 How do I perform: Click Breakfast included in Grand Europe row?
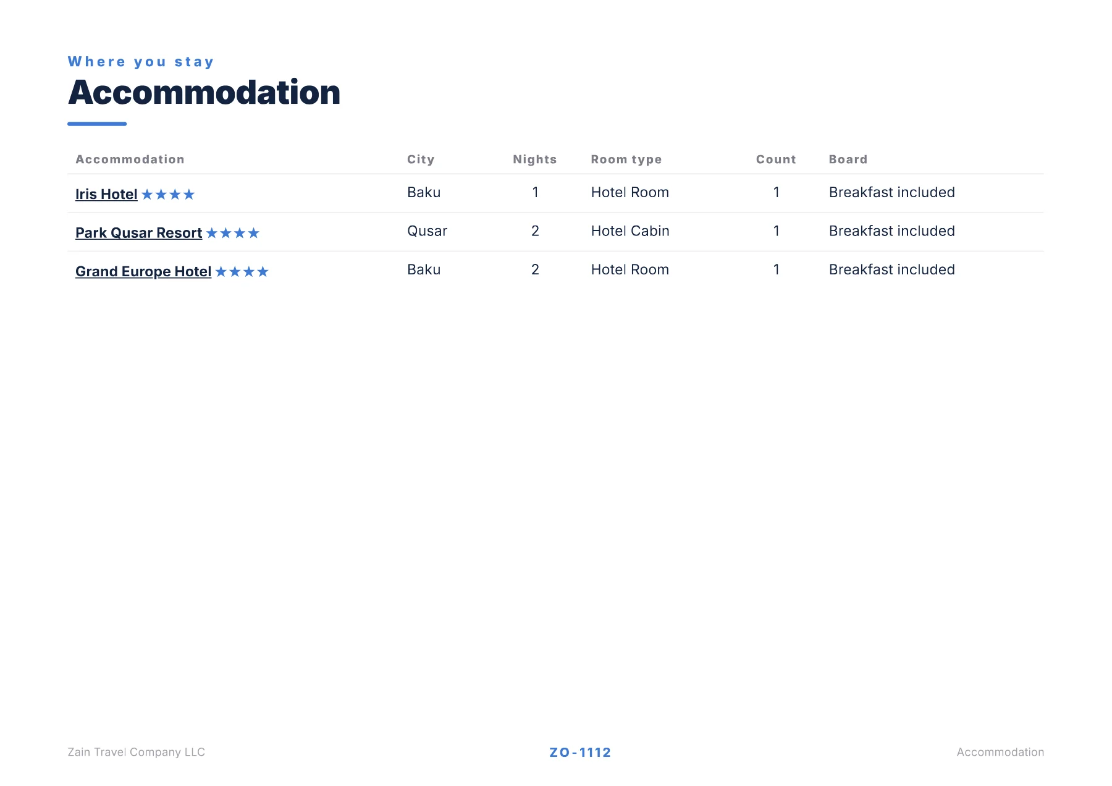[892, 269]
